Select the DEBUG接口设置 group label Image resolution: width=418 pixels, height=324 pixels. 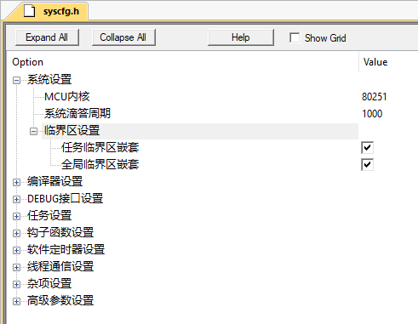tap(65, 199)
